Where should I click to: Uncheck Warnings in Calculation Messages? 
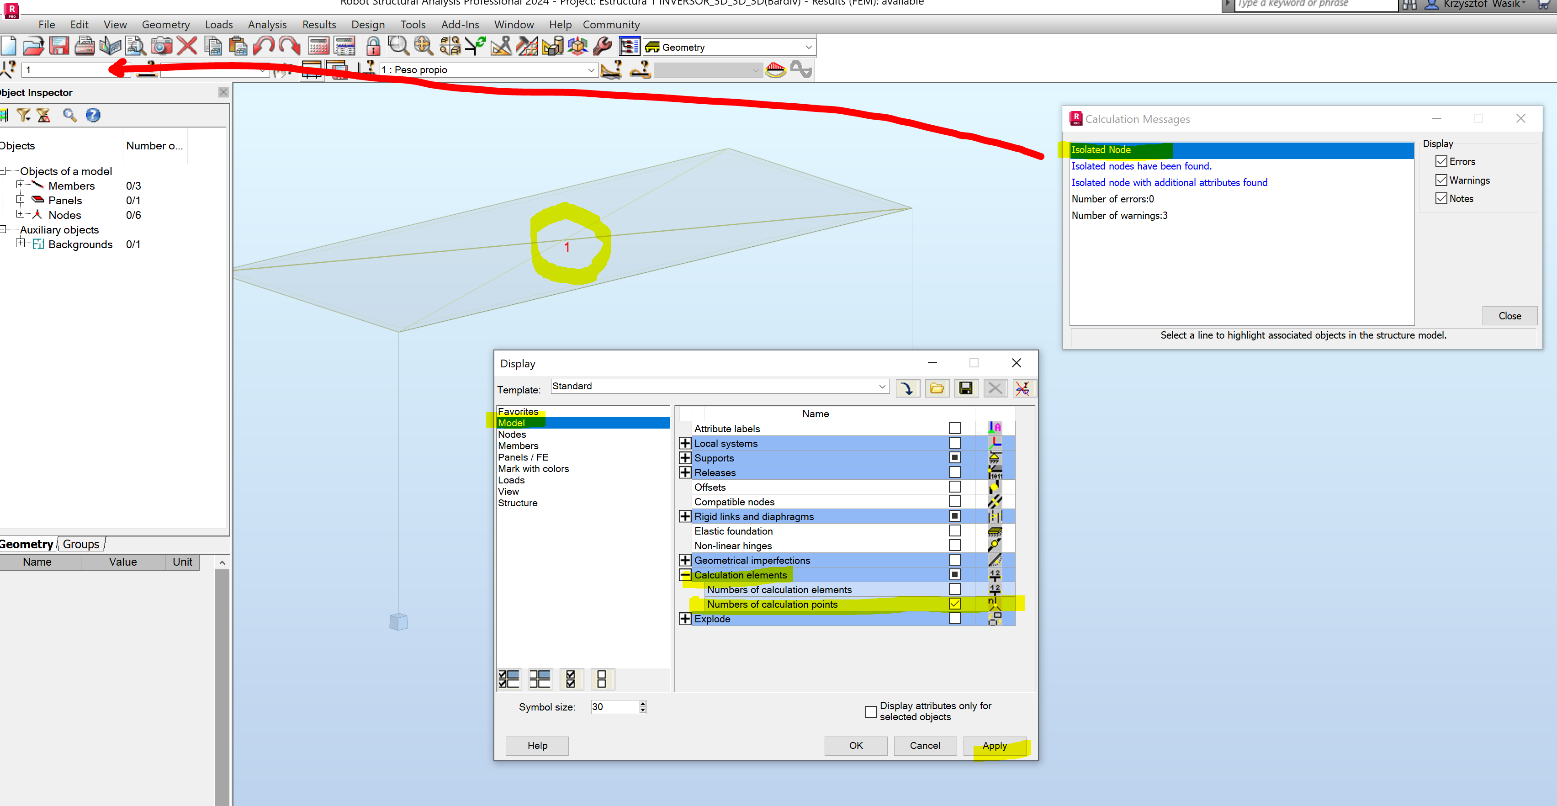(x=1441, y=180)
